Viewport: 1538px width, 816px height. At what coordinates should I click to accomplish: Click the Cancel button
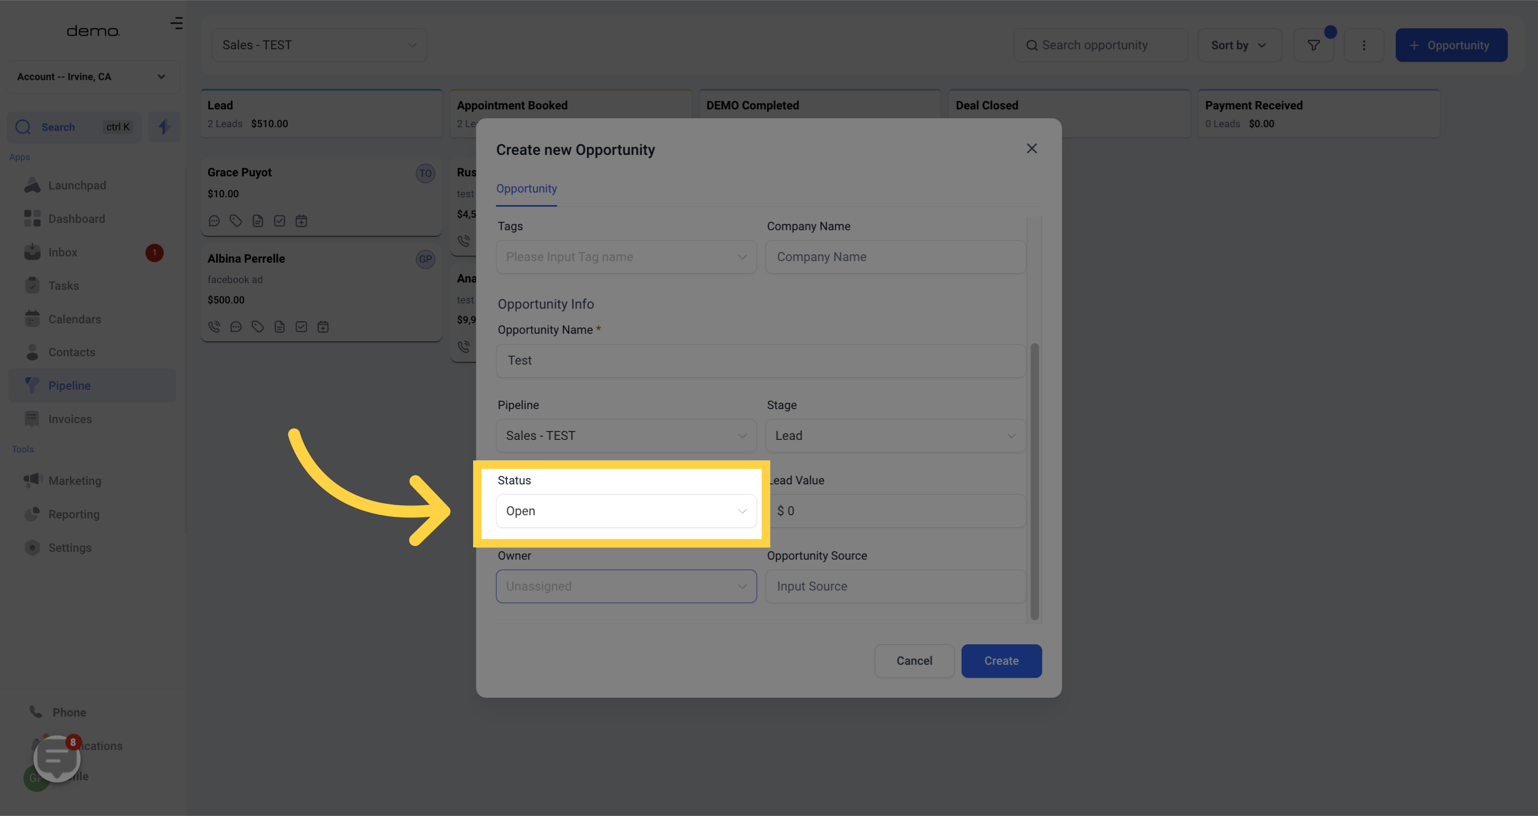click(914, 661)
